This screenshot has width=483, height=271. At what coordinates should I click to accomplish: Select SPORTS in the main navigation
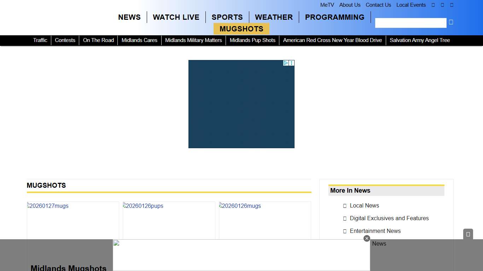[227, 17]
